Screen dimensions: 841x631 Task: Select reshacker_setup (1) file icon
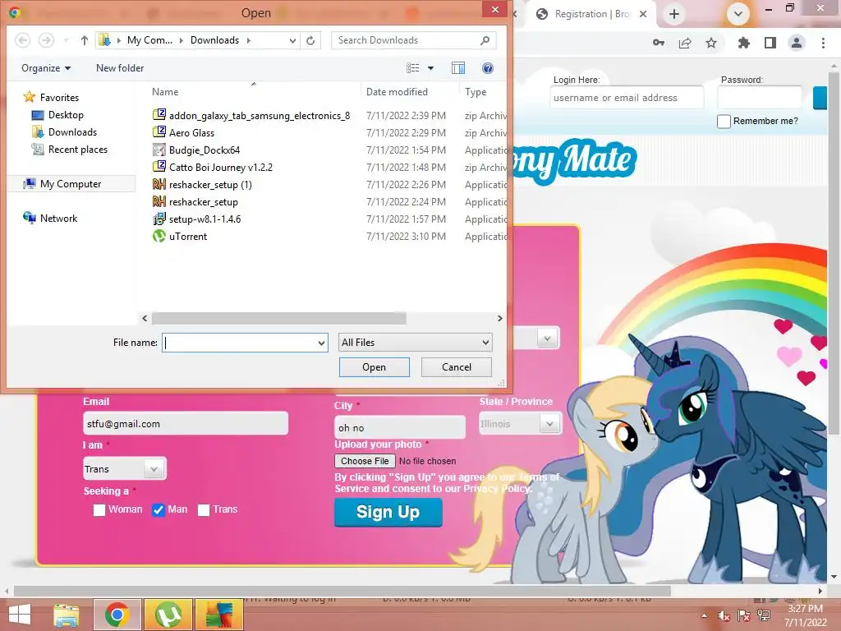coord(159,185)
